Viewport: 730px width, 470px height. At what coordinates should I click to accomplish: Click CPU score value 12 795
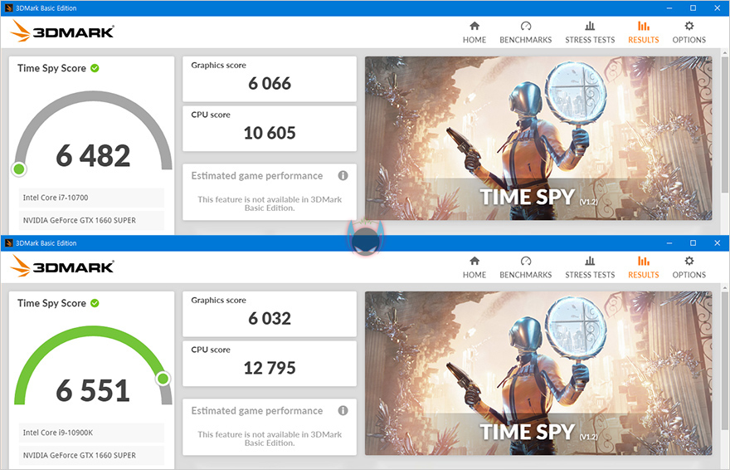(x=270, y=368)
